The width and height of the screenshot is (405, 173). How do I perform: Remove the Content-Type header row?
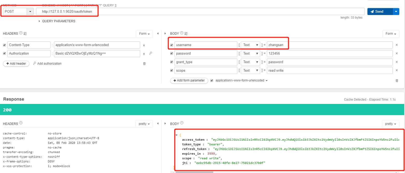click(144, 45)
